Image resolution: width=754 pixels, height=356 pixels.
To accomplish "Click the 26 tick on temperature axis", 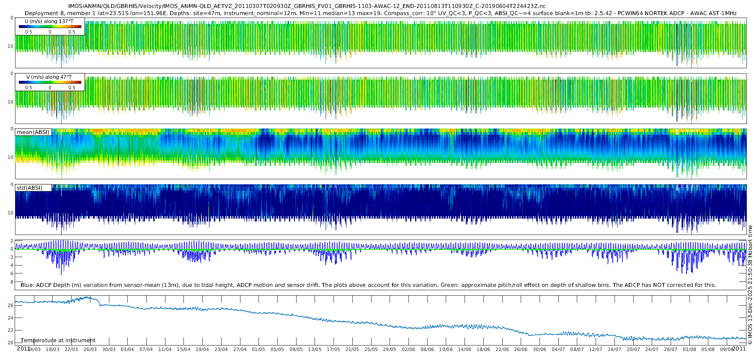I will [x=10, y=305].
